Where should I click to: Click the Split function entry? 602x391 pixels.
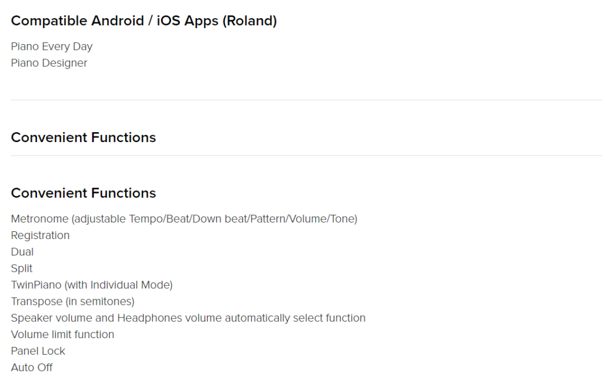[x=22, y=268]
